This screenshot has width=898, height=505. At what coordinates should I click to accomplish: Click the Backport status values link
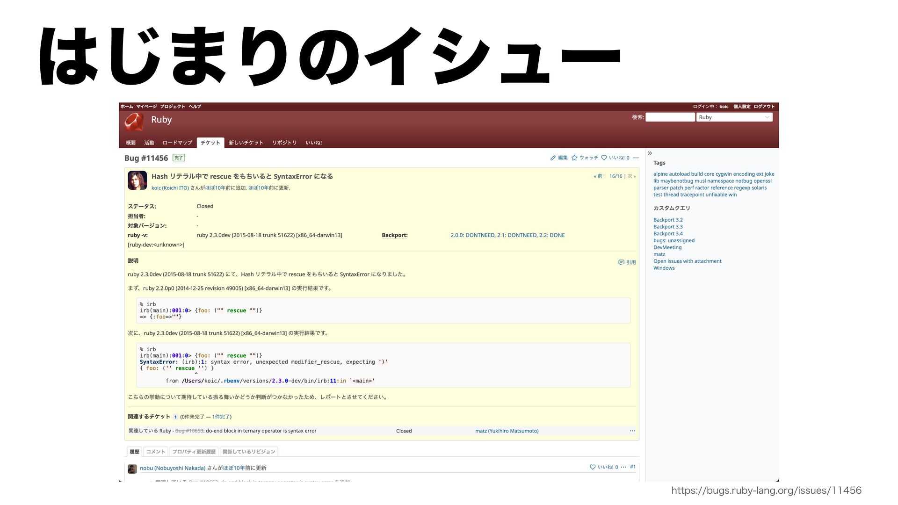[507, 235]
